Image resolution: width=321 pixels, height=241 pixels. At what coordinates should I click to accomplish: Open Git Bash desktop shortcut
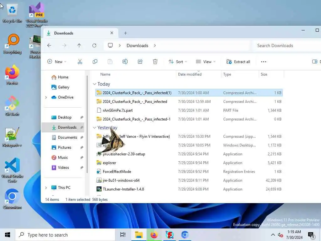click(12, 106)
